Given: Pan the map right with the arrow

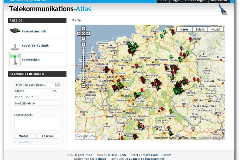Looking at the screenshot, I should (x=88, y=33).
